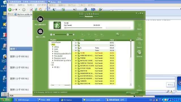This screenshot has width=181, height=102.
Task: Expand the SD (H:) node
Action: tap(53, 67)
